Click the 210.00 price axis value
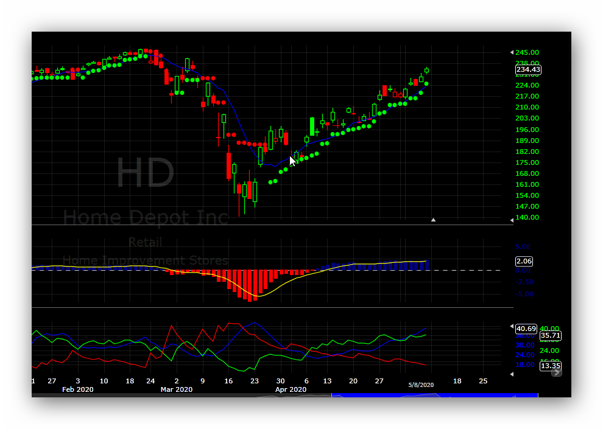Screen dimensions: 603x429 (527, 107)
